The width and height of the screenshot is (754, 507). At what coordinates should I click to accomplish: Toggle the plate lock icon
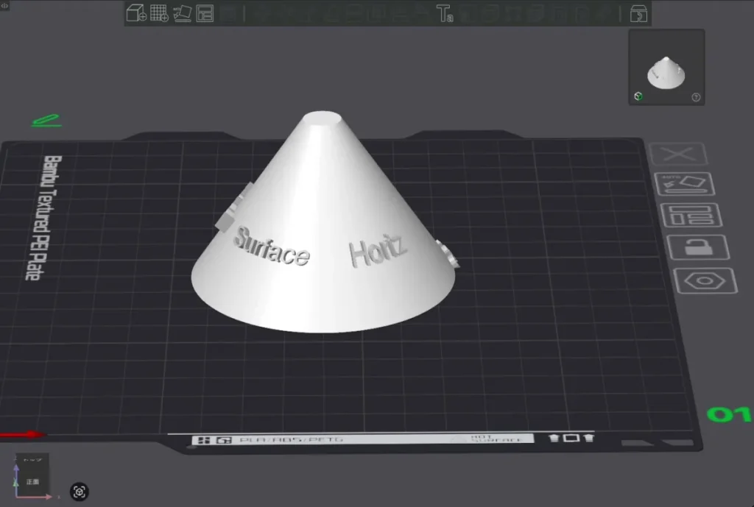click(698, 247)
